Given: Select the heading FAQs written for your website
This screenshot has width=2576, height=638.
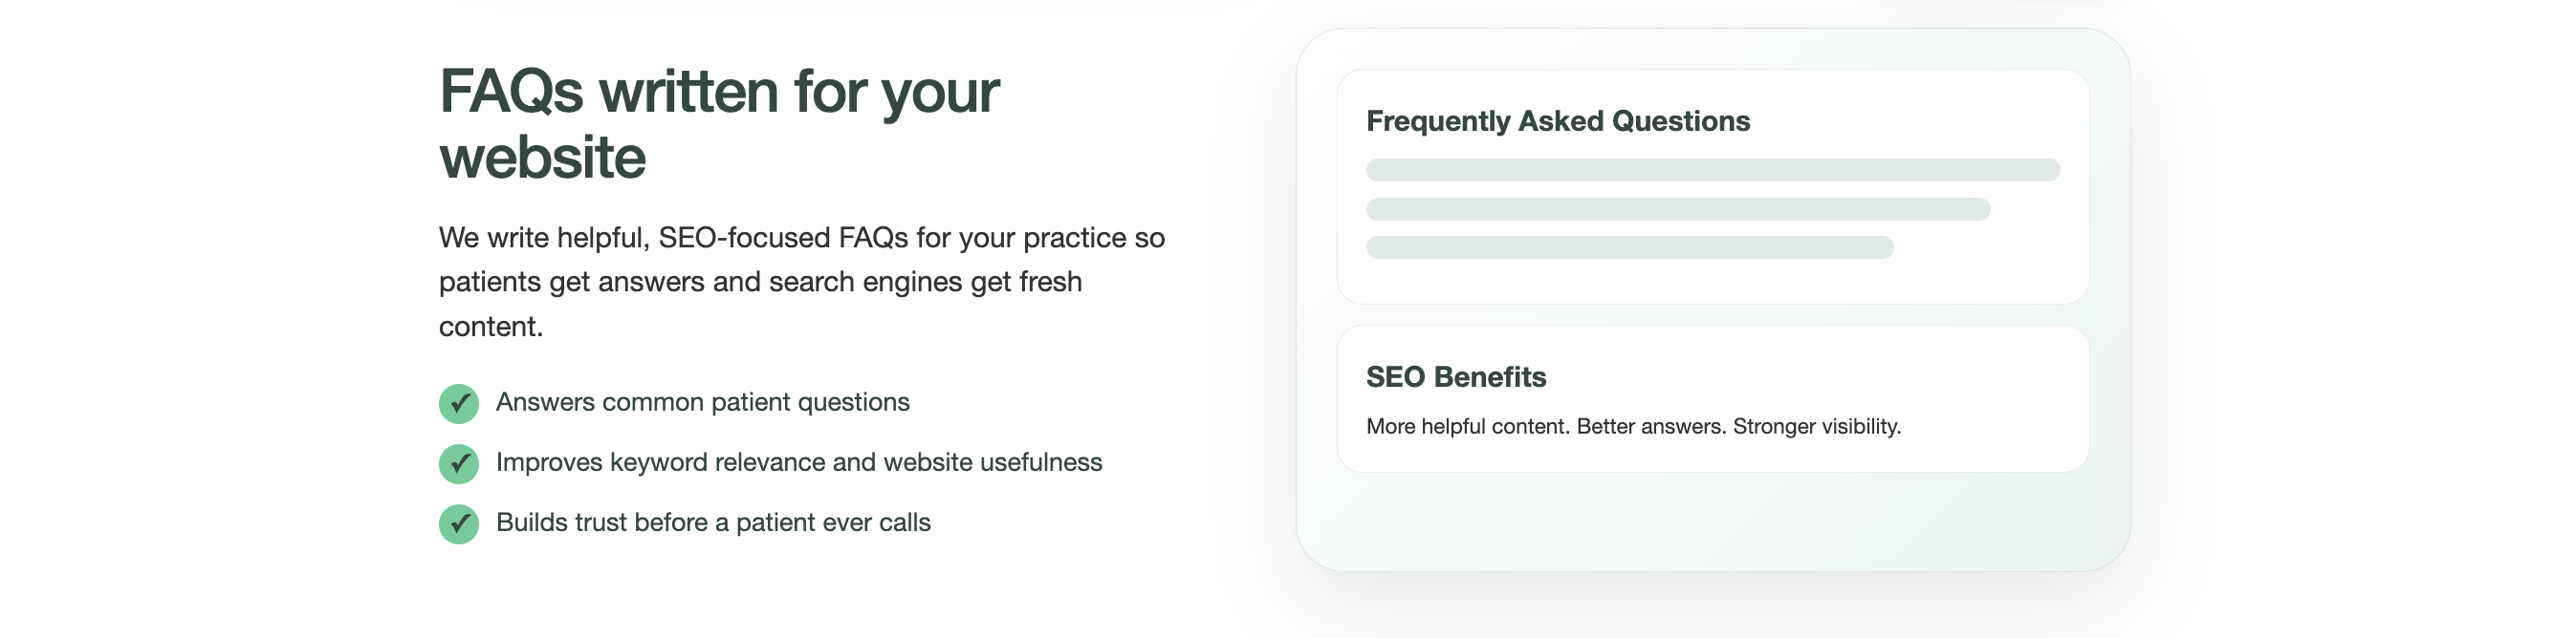Looking at the screenshot, I should (x=719, y=124).
